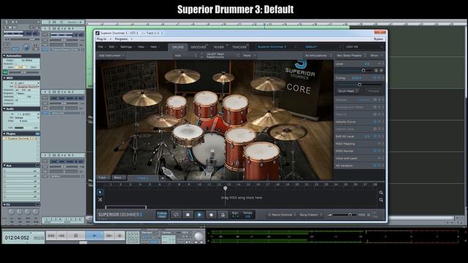Open the Kick instrument selector dropdown

click(186, 56)
